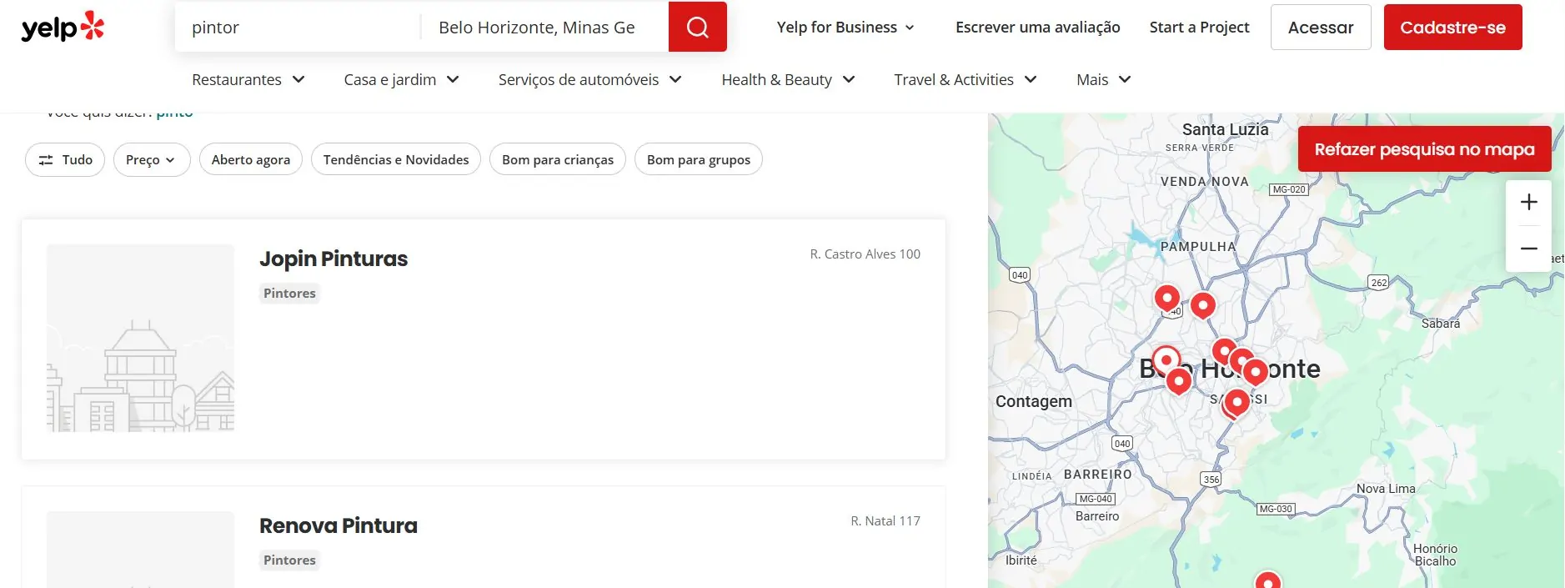The height and width of the screenshot is (588, 1565).
Task: Click Santa Luzia label on the map
Action: tap(1226, 129)
